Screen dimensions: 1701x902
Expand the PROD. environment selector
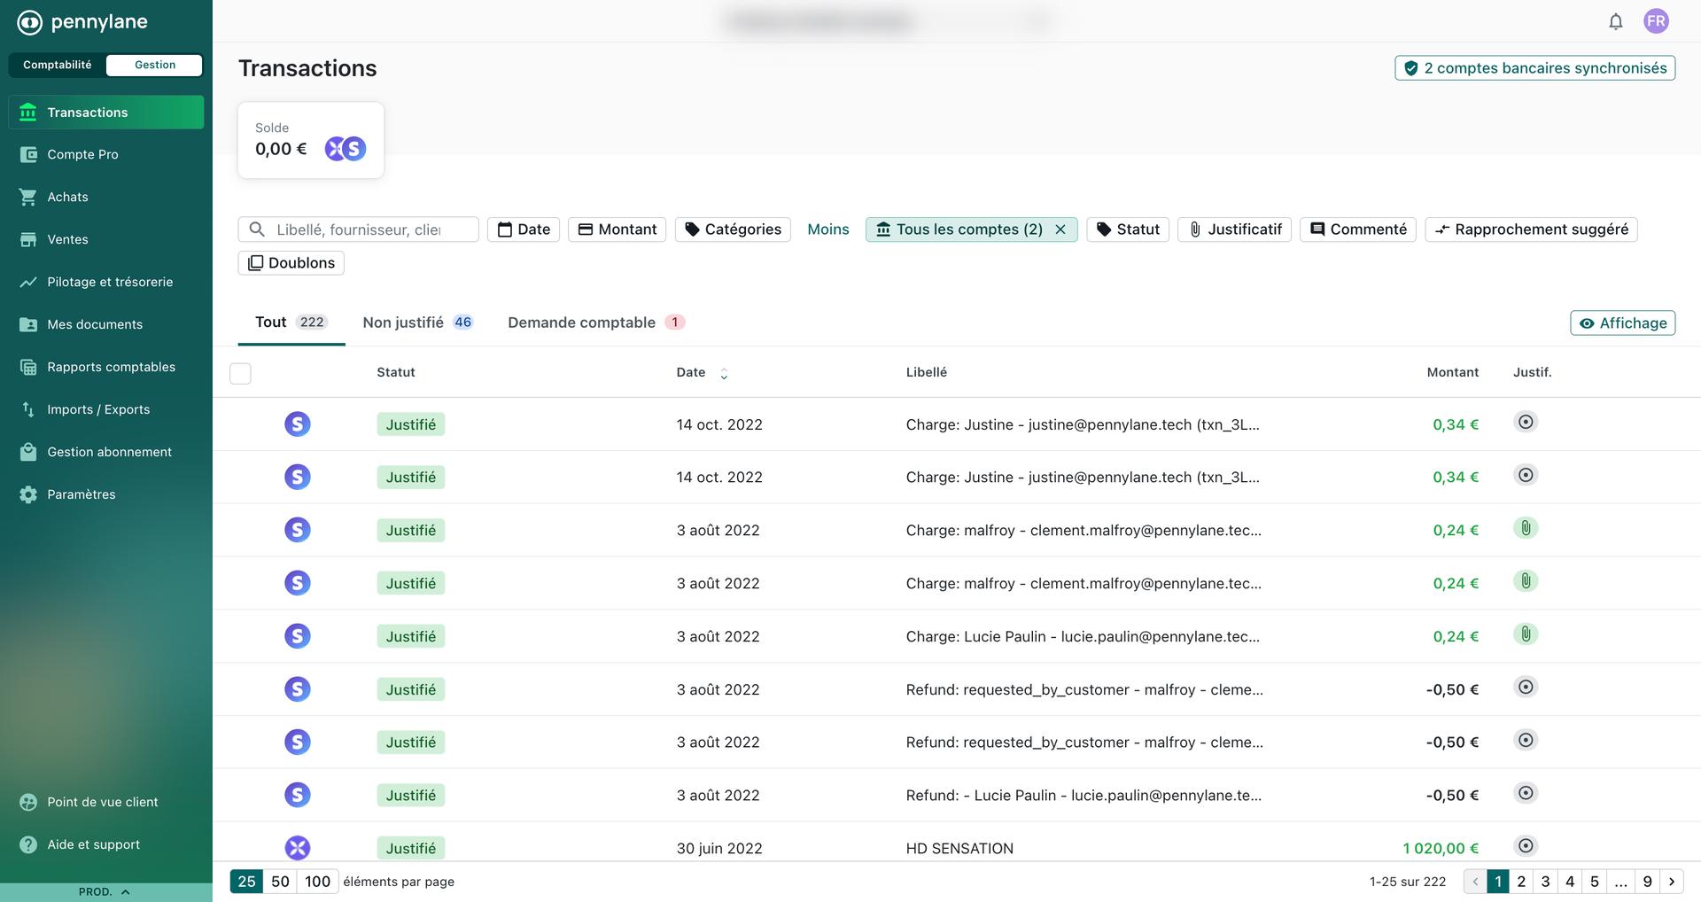pyautogui.click(x=105, y=892)
